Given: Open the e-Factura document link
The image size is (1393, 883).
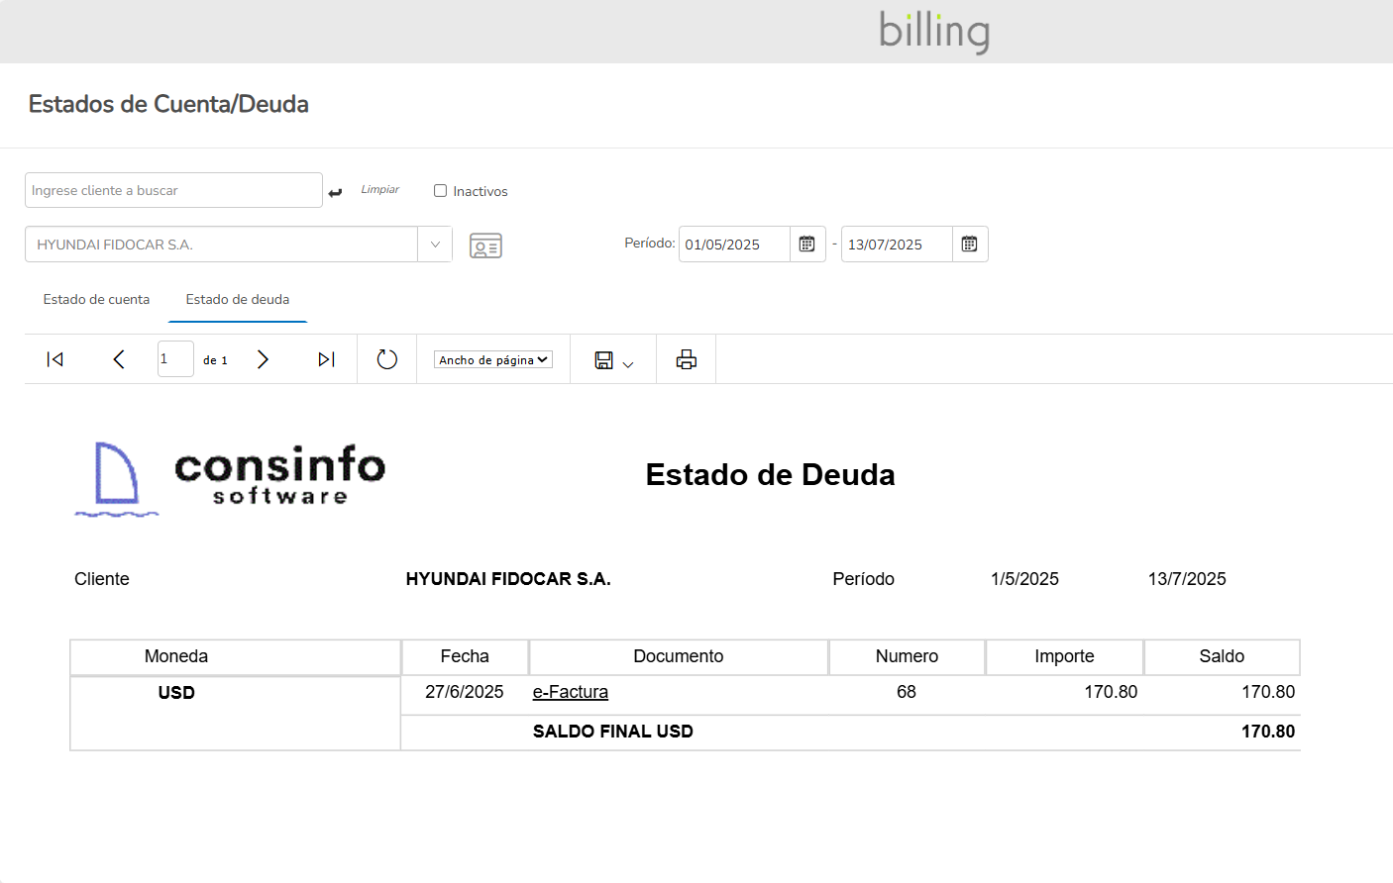Looking at the screenshot, I should [571, 692].
